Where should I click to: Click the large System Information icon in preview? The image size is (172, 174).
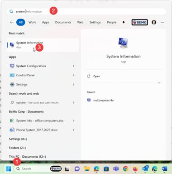[x=123, y=43]
